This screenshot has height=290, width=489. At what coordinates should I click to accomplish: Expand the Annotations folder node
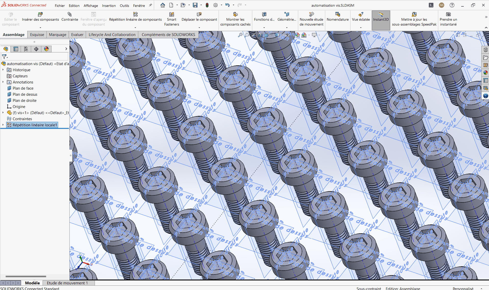[3, 82]
